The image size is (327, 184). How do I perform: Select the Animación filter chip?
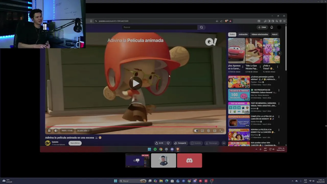click(243, 34)
